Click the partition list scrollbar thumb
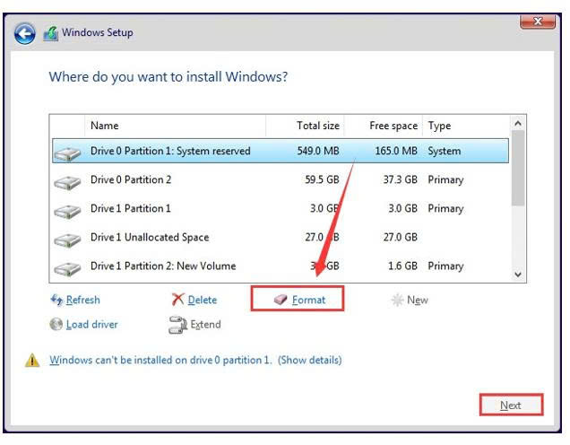The image size is (570, 445). 518,168
